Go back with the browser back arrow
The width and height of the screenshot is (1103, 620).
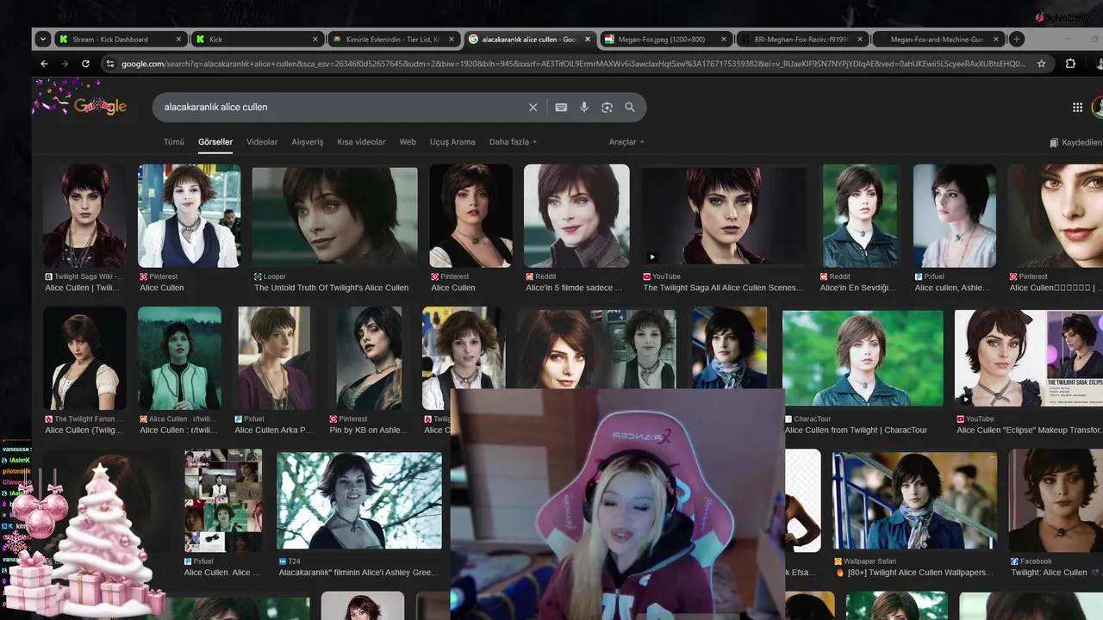(45, 64)
